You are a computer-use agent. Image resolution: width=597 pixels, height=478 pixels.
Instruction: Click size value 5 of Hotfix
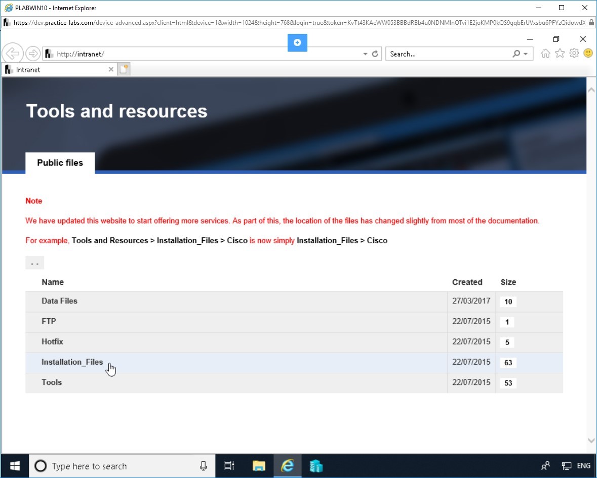[507, 342]
